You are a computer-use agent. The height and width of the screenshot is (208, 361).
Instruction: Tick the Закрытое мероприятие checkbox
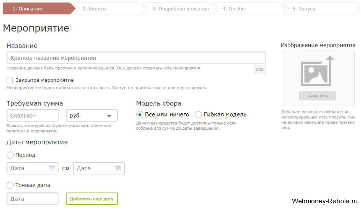pyautogui.click(x=10, y=80)
